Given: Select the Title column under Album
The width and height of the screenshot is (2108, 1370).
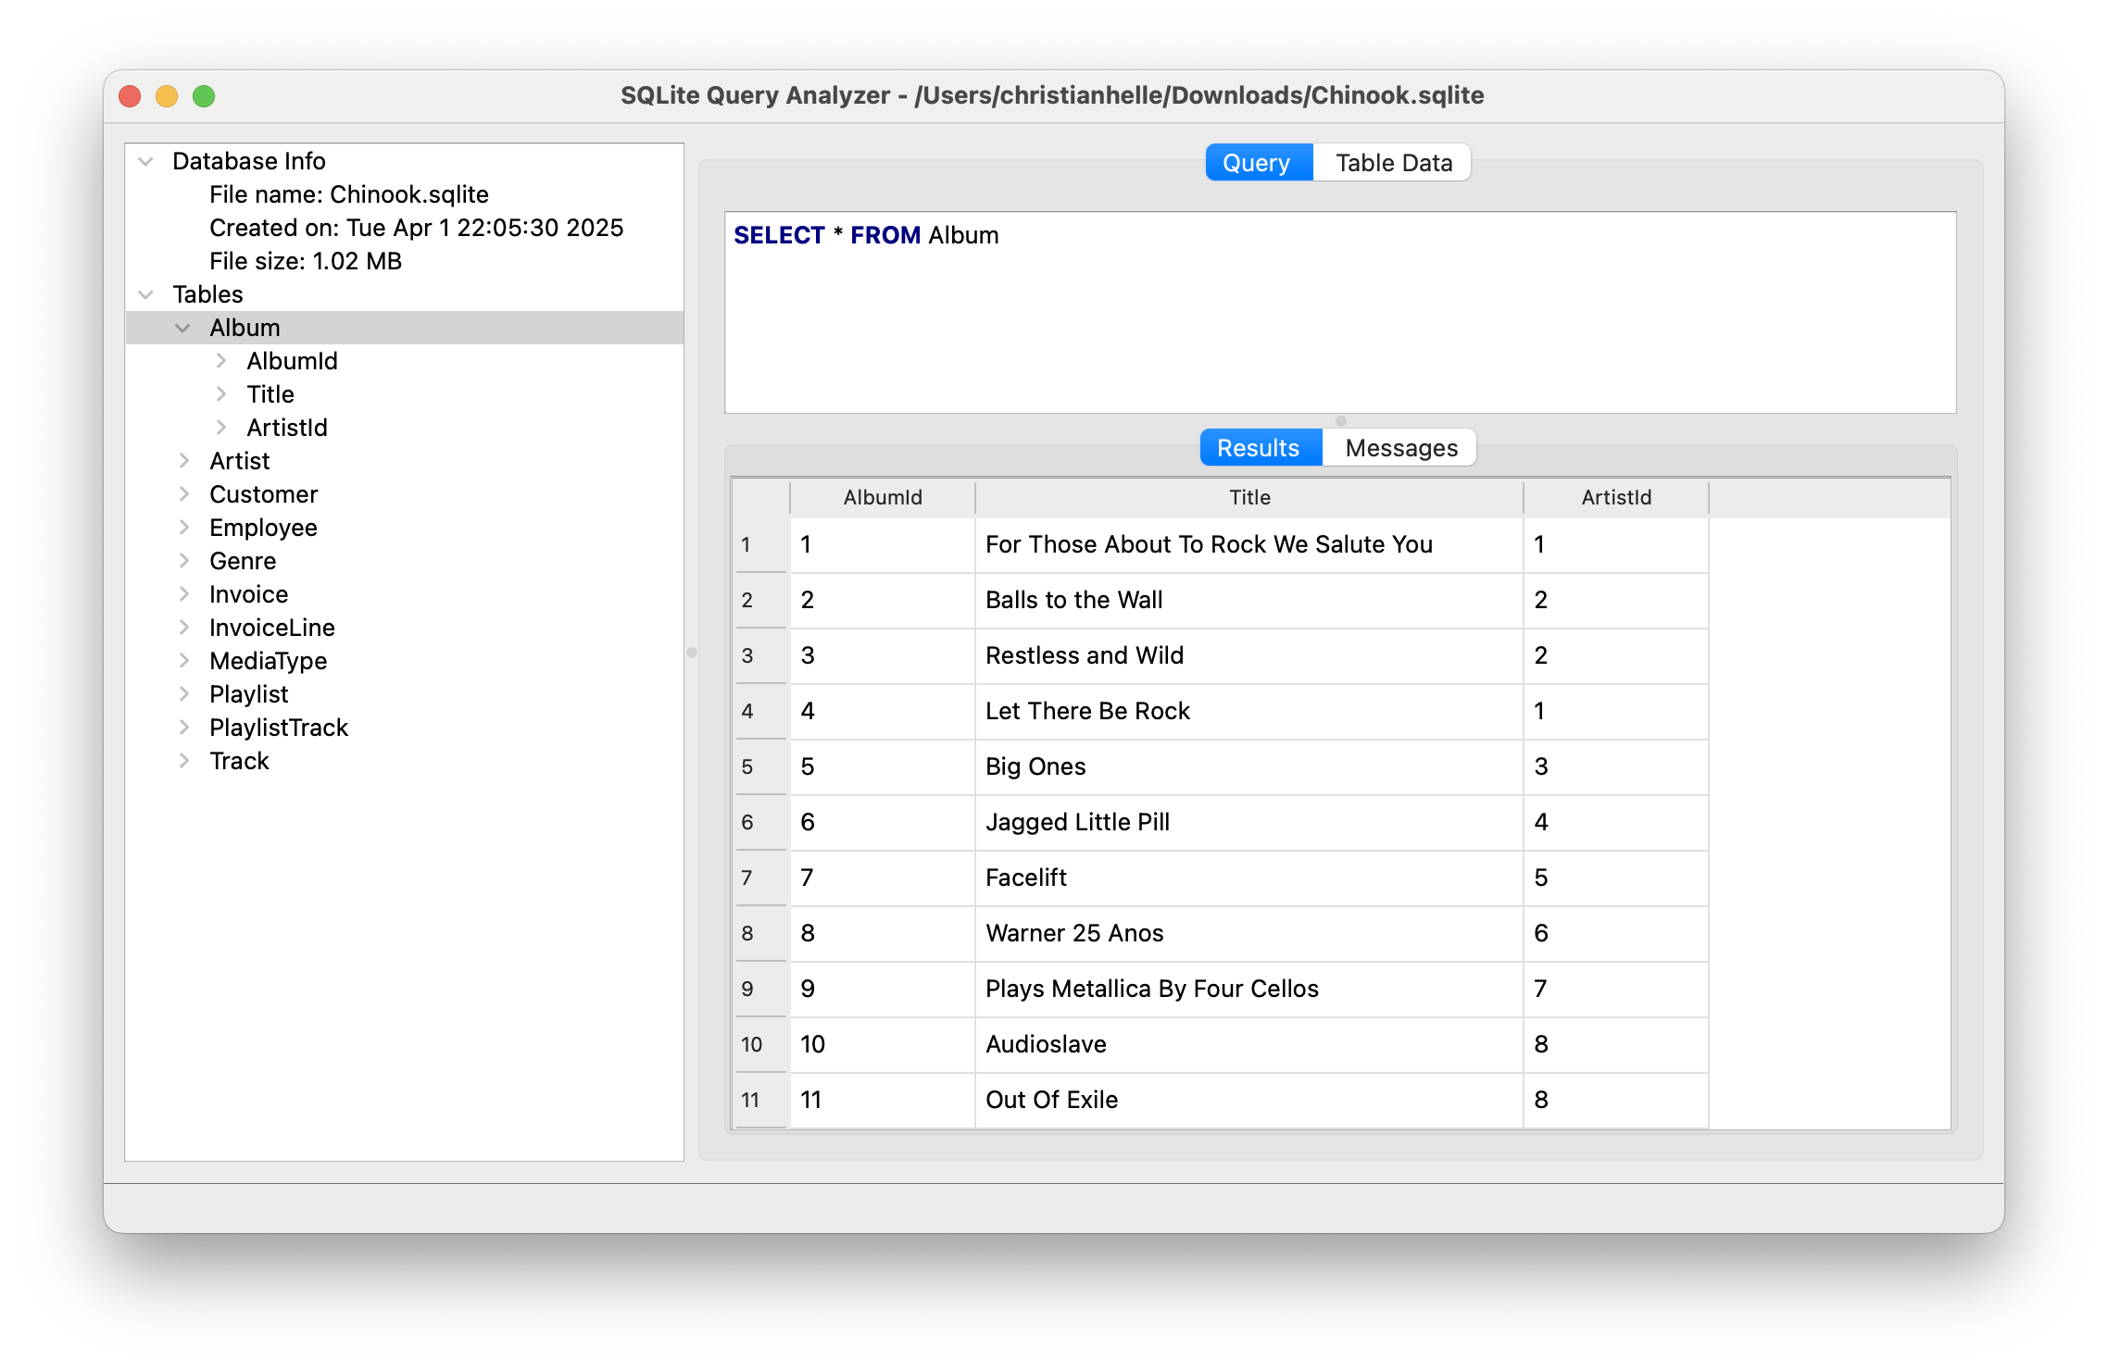Looking at the screenshot, I should pyautogui.click(x=270, y=393).
